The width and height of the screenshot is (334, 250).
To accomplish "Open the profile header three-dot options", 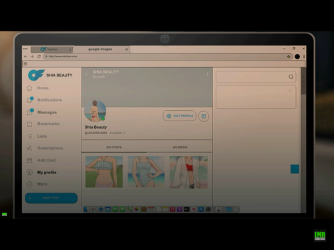I will (x=208, y=74).
